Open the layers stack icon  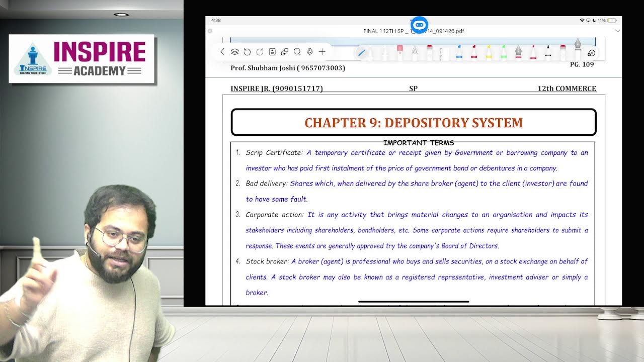pos(234,52)
